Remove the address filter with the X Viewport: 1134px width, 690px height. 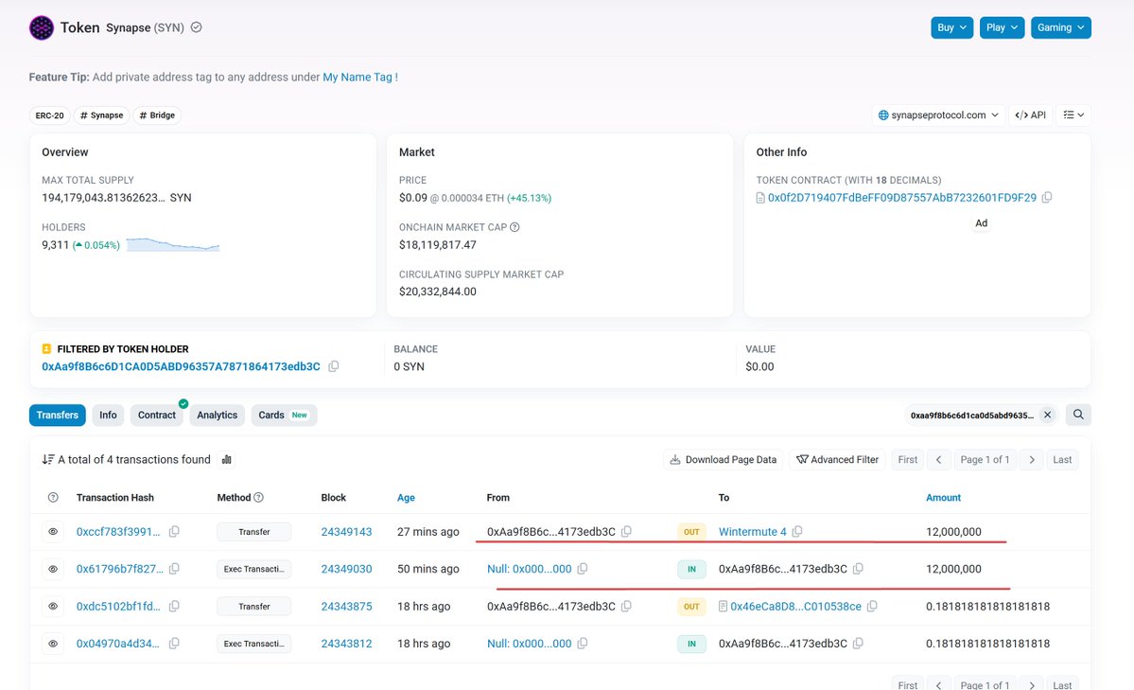[1047, 415]
